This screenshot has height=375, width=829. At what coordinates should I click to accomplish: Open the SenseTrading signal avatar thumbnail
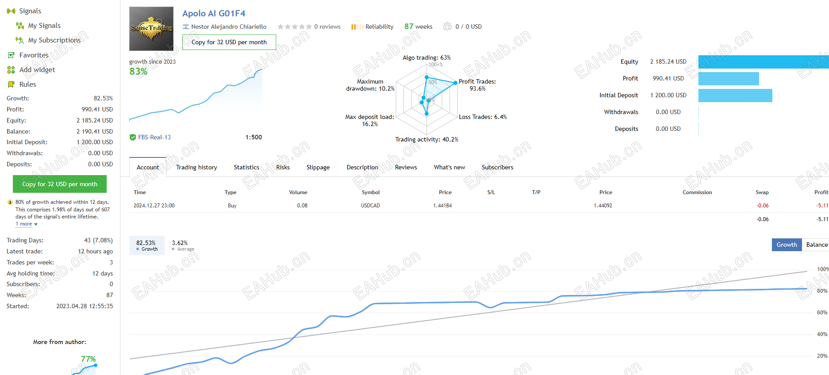point(151,29)
